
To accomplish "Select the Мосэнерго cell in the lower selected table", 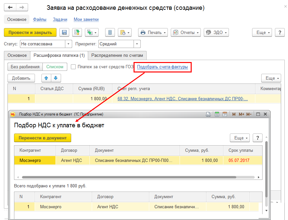I will 63,207.
